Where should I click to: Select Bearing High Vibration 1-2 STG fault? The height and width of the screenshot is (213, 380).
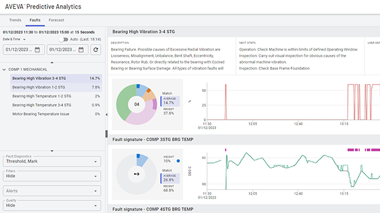[56, 87]
